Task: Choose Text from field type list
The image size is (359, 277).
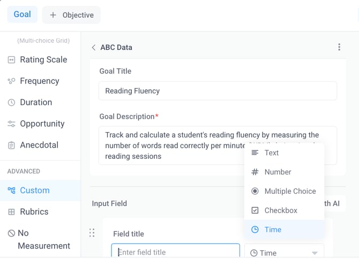Action: [x=272, y=153]
